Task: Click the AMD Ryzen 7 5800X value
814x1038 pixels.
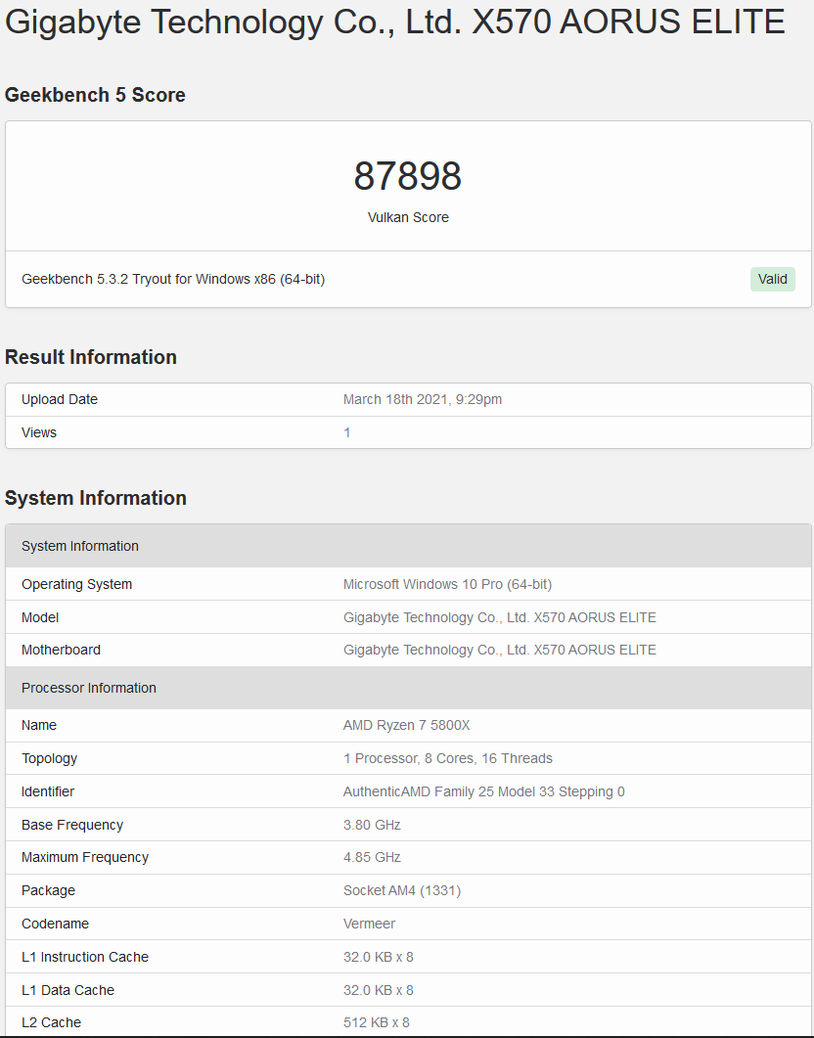Action: [x=406, y=725]
